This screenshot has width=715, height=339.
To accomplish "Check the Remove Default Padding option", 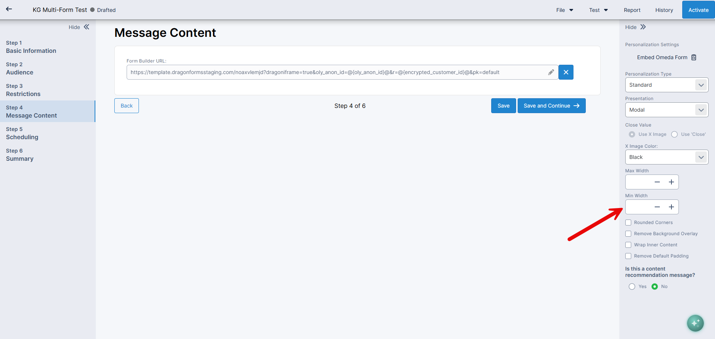I will pyautogui.click(x=628, y=256).
